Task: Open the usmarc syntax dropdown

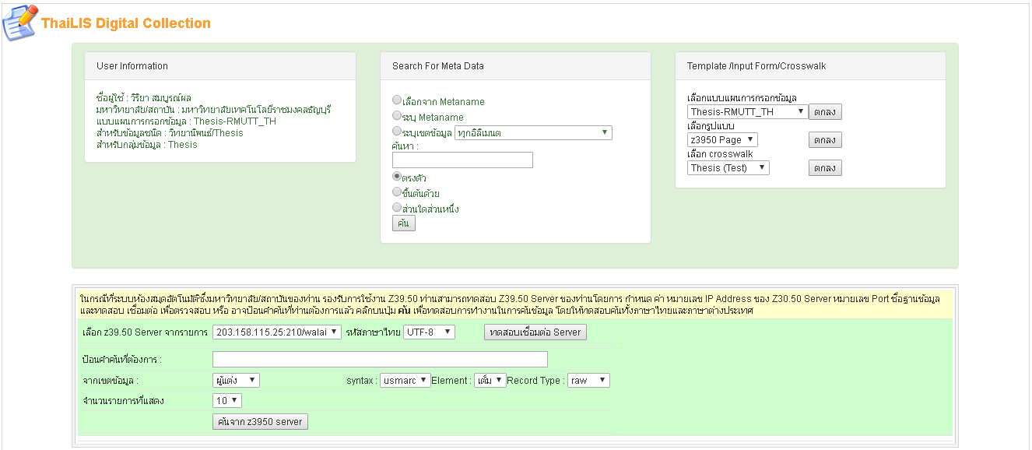Action: click(x=405, y=380)
